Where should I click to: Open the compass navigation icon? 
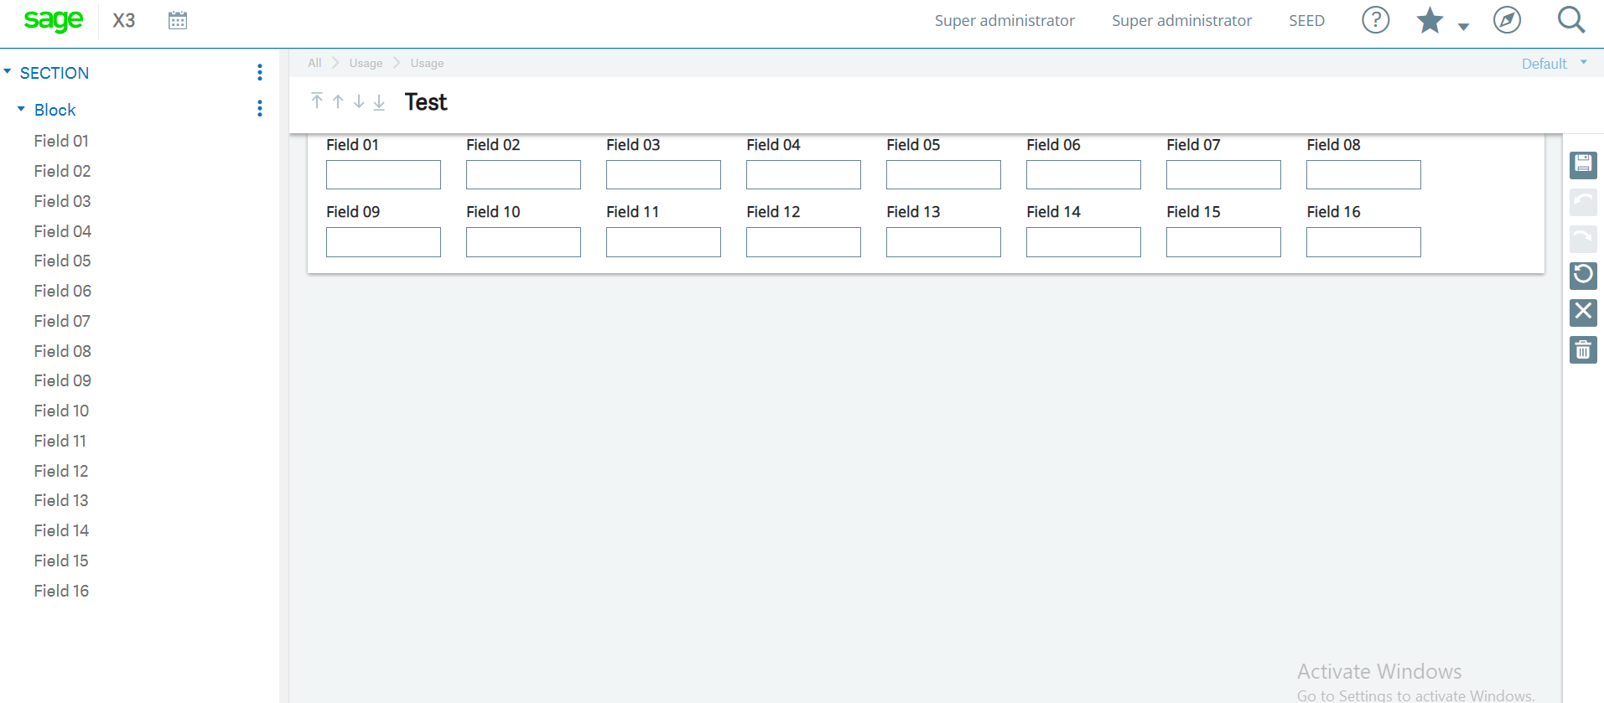[x=1507, y=20]
